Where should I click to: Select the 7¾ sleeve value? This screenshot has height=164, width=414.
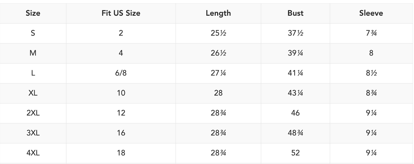pyautogui.click(x=371, y=33)
